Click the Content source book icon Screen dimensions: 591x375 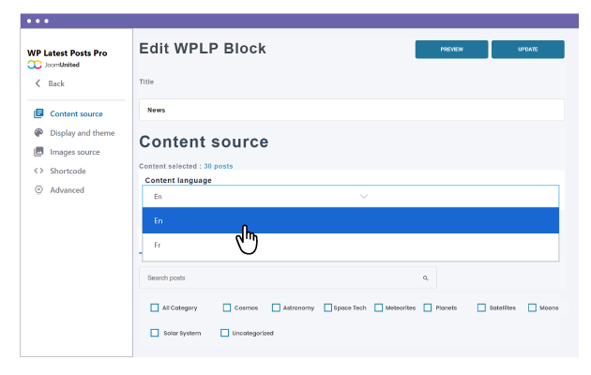point(38,113)
